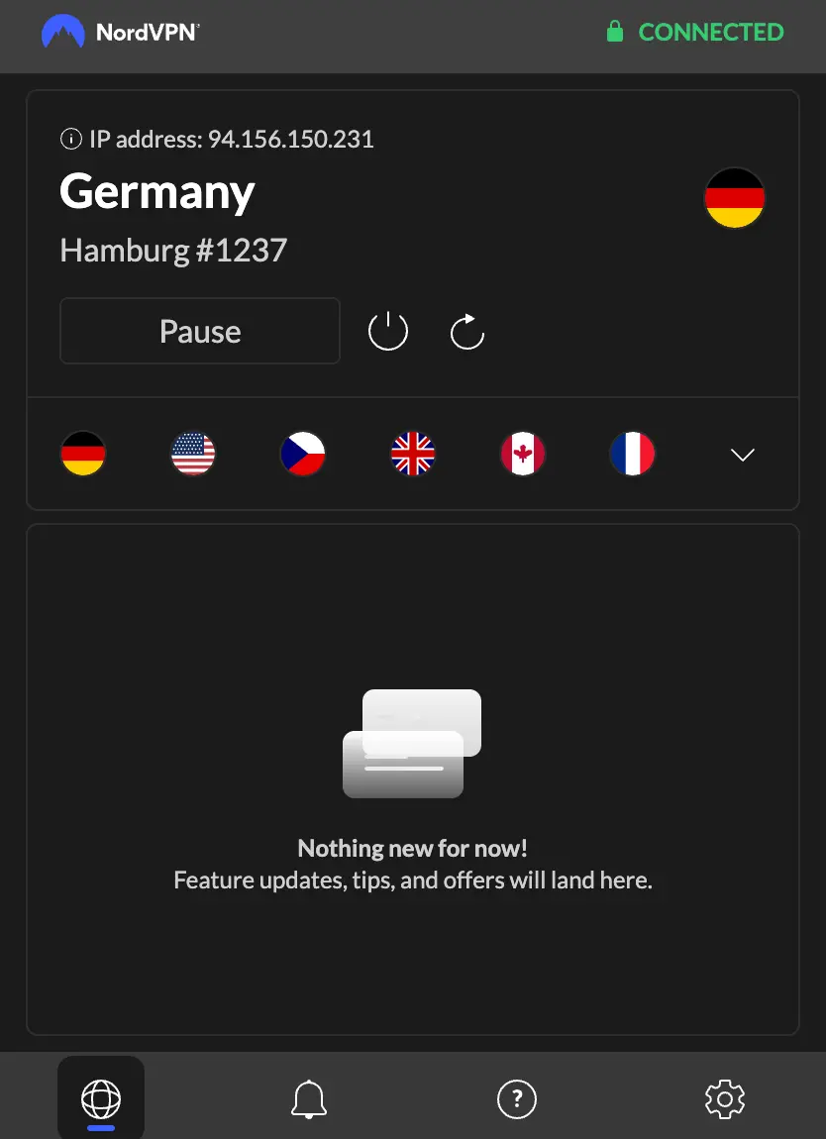Disconnect using the power icon
Screen dimensions: 826x1139
(388, 331)
